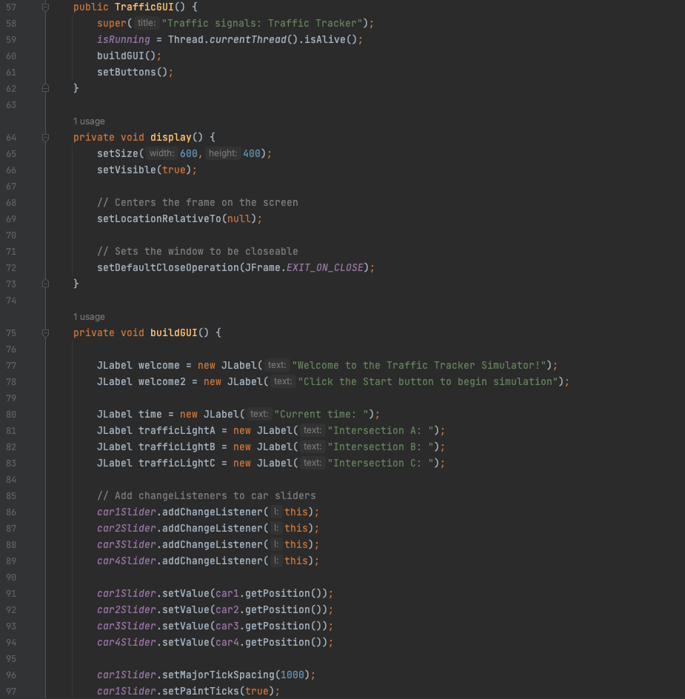Click line number 57 in the gutter

pyautogui.click(x=11, y=7)
